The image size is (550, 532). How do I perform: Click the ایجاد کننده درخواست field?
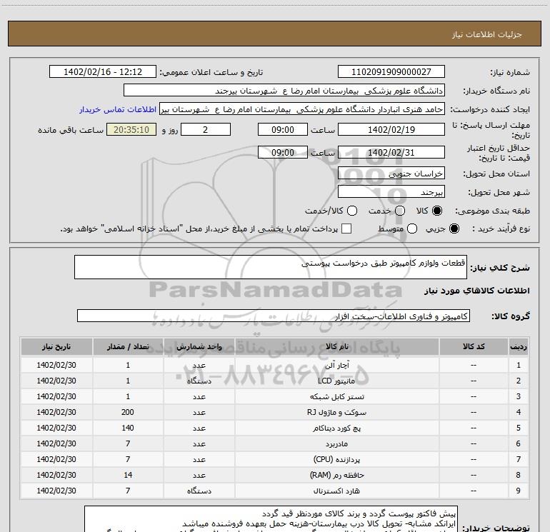302,109
